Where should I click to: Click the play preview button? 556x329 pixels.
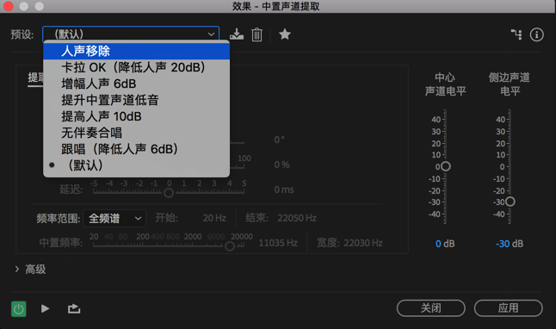pos(45,309)
